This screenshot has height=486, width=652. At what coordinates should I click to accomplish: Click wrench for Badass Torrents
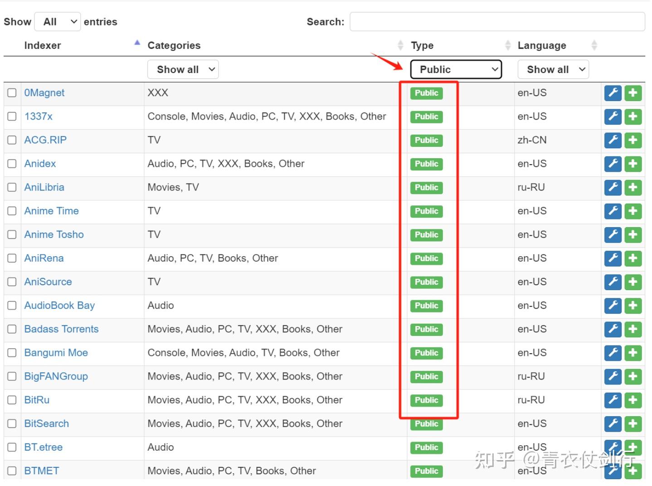(613, 329)
